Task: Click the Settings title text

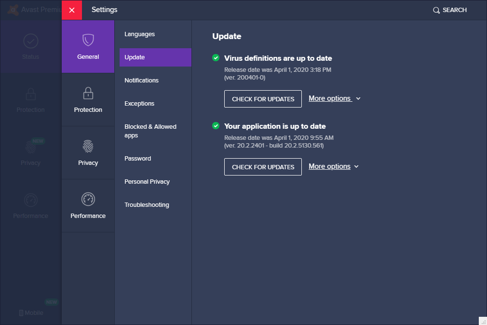Action: pyautogui.click(x=104, y=10)
